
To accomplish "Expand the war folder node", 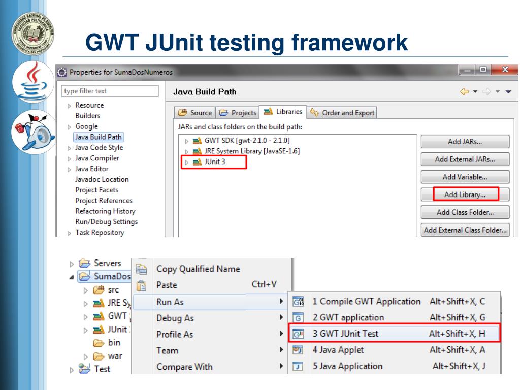I will [x=85, y=357].
